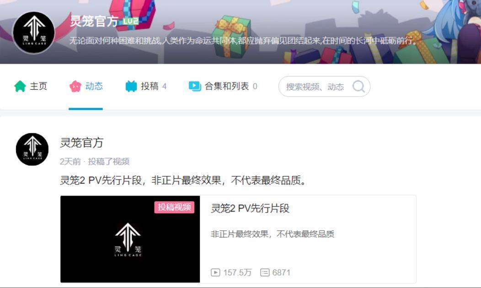Click the LV2 level badge
The image size is (481, 288).
131,21
